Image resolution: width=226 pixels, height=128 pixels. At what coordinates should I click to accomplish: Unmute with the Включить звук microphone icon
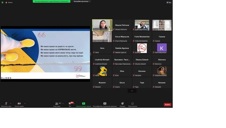[x=6, y=104]
